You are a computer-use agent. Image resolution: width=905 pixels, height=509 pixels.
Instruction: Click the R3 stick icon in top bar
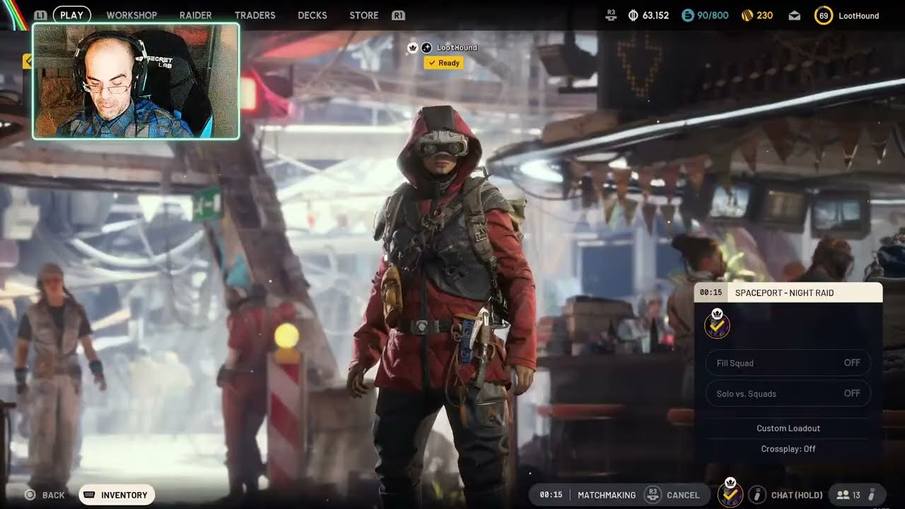tap(612, 15)
